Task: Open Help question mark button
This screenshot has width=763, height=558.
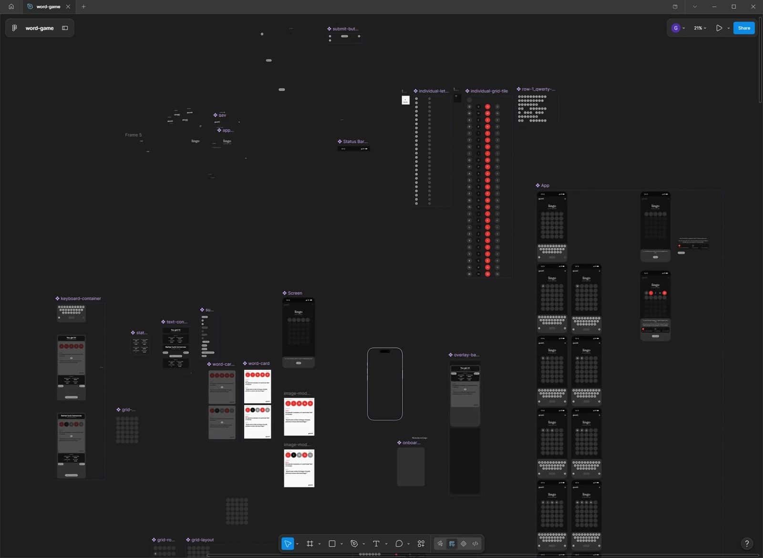Action: 747,543
